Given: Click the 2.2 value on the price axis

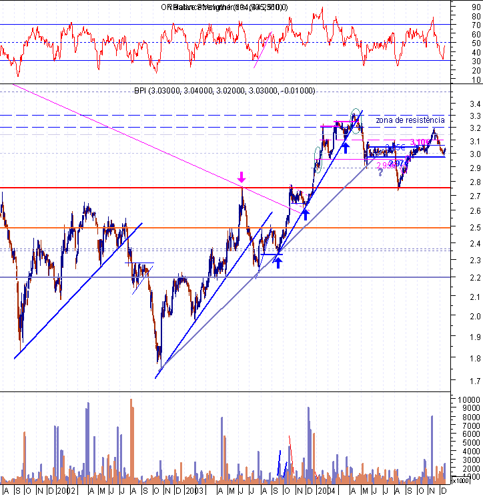Looking at the screenshot, I should click(475, 277).
